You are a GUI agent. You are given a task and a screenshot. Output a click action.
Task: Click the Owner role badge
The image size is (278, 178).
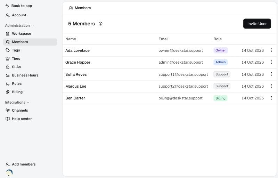(x=221, y=50)
